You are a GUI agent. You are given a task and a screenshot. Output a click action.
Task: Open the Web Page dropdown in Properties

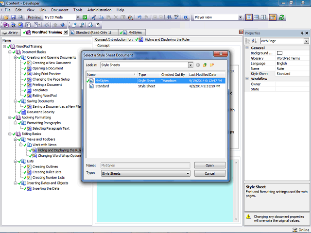tap(306, 41)
